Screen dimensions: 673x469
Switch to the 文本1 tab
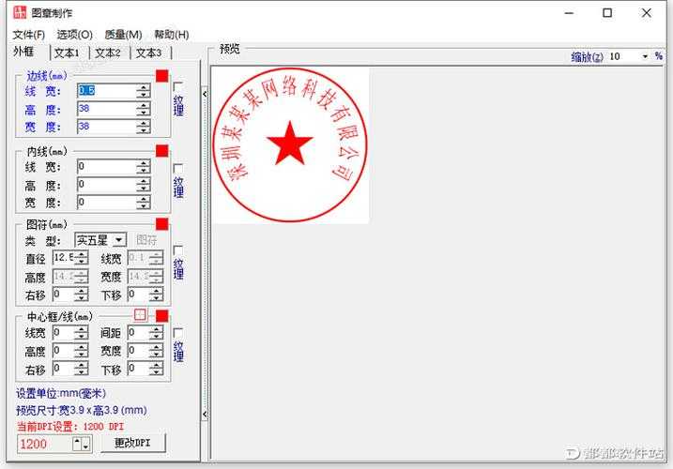tap(68, 53)
